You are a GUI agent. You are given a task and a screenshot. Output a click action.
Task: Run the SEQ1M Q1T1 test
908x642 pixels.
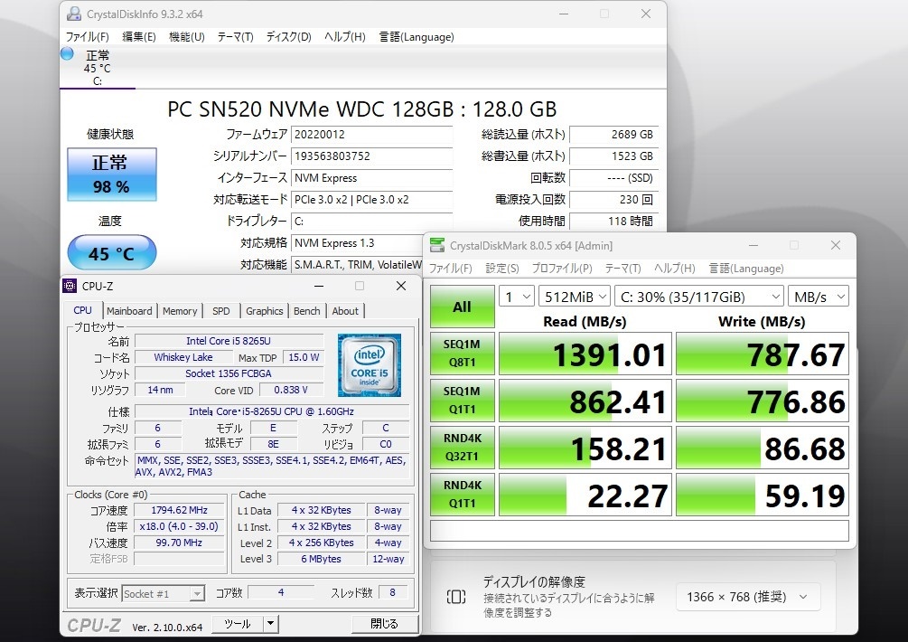pyautogui.click(x=462, y=400)
